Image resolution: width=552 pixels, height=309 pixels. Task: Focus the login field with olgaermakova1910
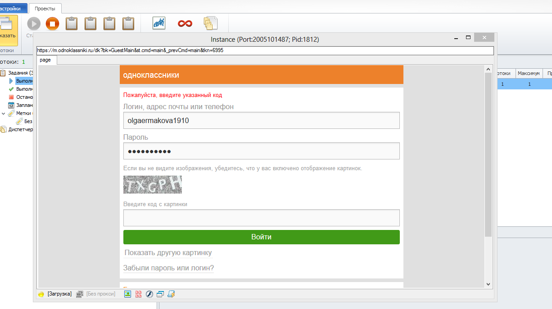click(x=262, y=120)
